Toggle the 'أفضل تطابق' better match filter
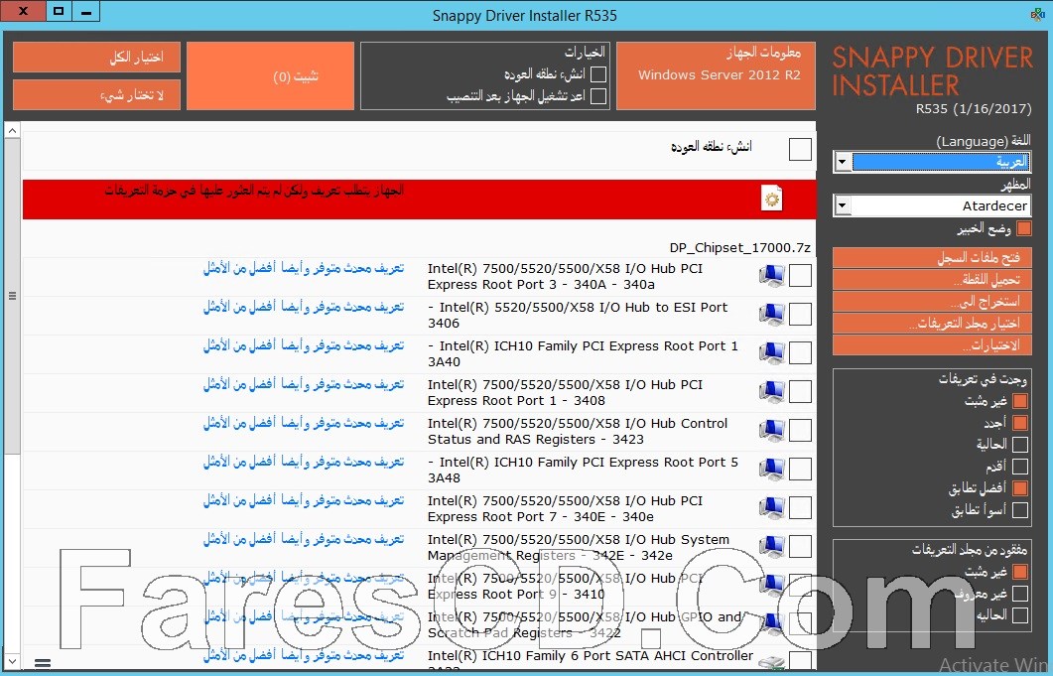The image size is (1053, 676). (1020, 487)
